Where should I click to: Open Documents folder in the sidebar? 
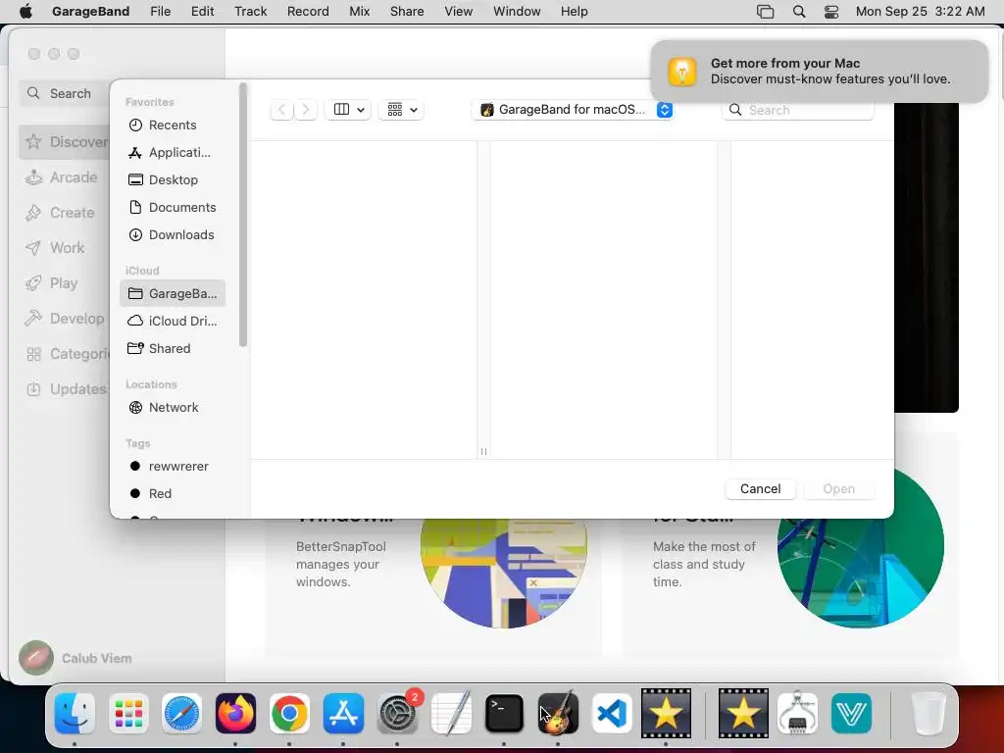pos(172,208)
